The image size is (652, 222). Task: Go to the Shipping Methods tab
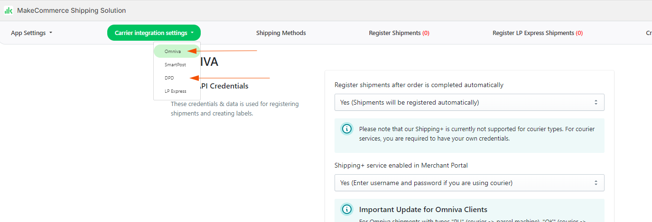(281, 33)
